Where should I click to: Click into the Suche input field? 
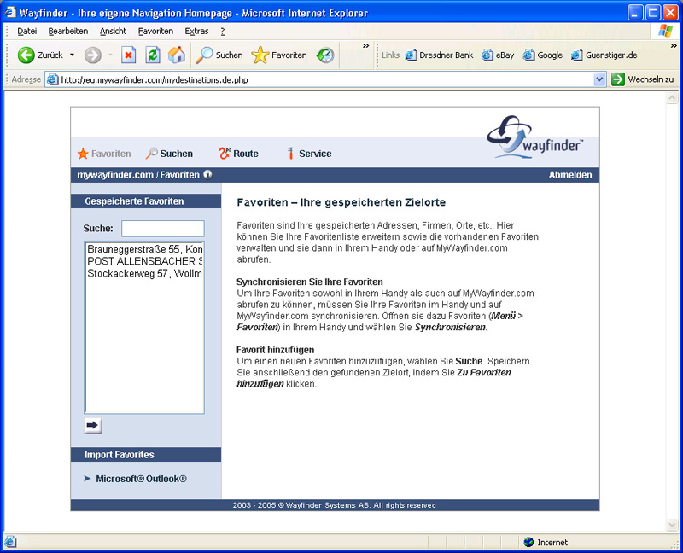162,229
